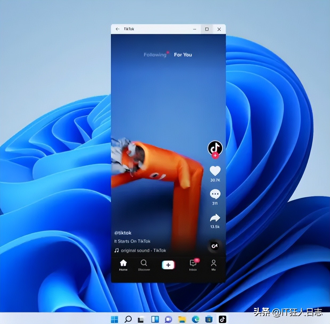The image size is (330, 324).
Task: Go to the Home tab in bottom bar
Action: pos(123,265)
